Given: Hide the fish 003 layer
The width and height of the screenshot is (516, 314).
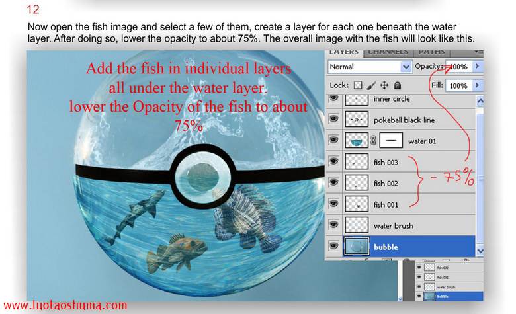Looking at the screenshot, I should (x=334, y=161).
